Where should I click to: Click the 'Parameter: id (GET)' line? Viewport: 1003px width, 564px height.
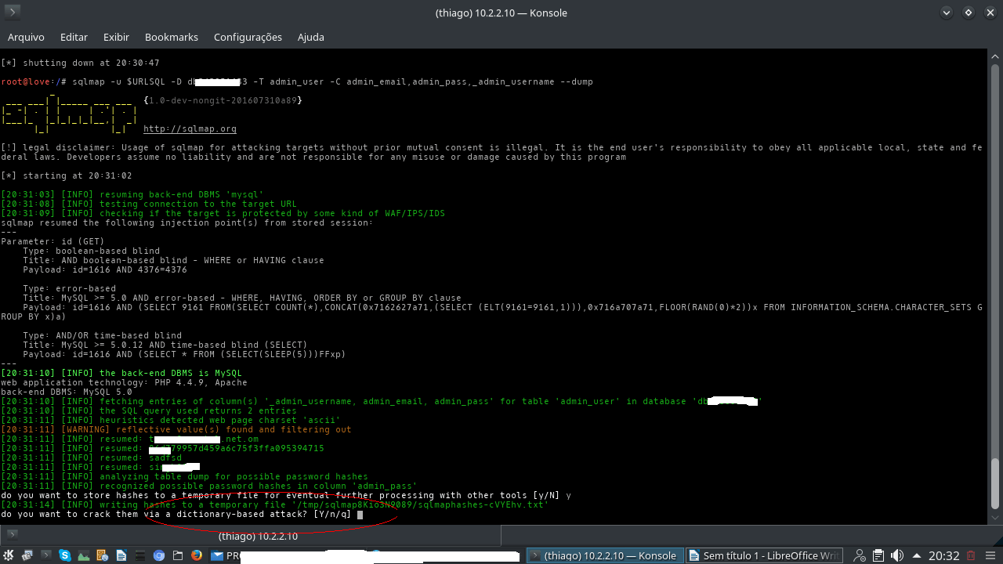[53, 241]
